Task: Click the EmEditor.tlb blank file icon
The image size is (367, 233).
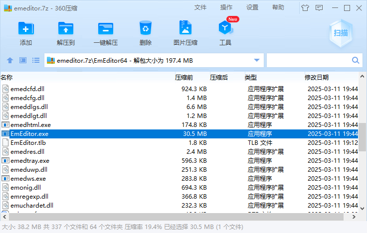Action: pyautogui.click(x=5, y=142)
